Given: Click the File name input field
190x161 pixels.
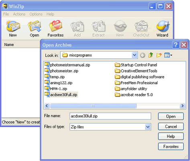Looking at the screenshot, I should tap(110, 116).
